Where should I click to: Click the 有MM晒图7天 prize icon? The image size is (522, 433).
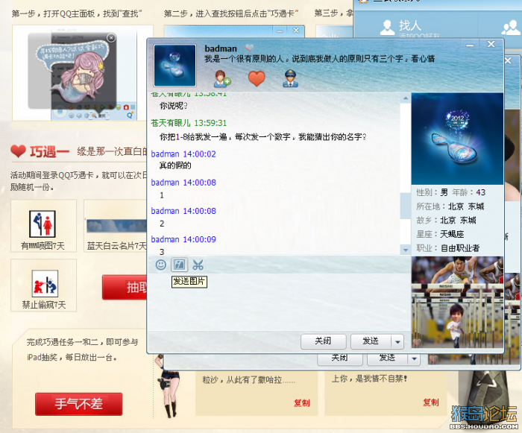pyautogui.click(x=43, y=224)
